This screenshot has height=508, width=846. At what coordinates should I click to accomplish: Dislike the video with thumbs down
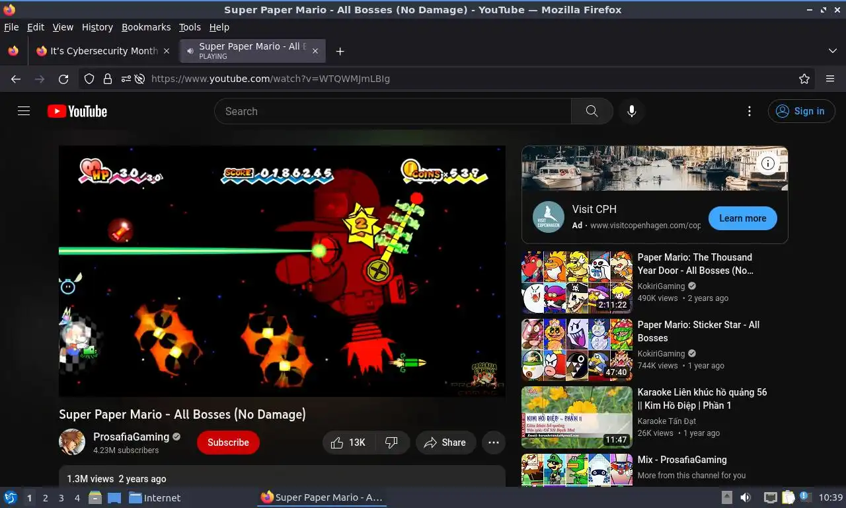pos(391,443)
